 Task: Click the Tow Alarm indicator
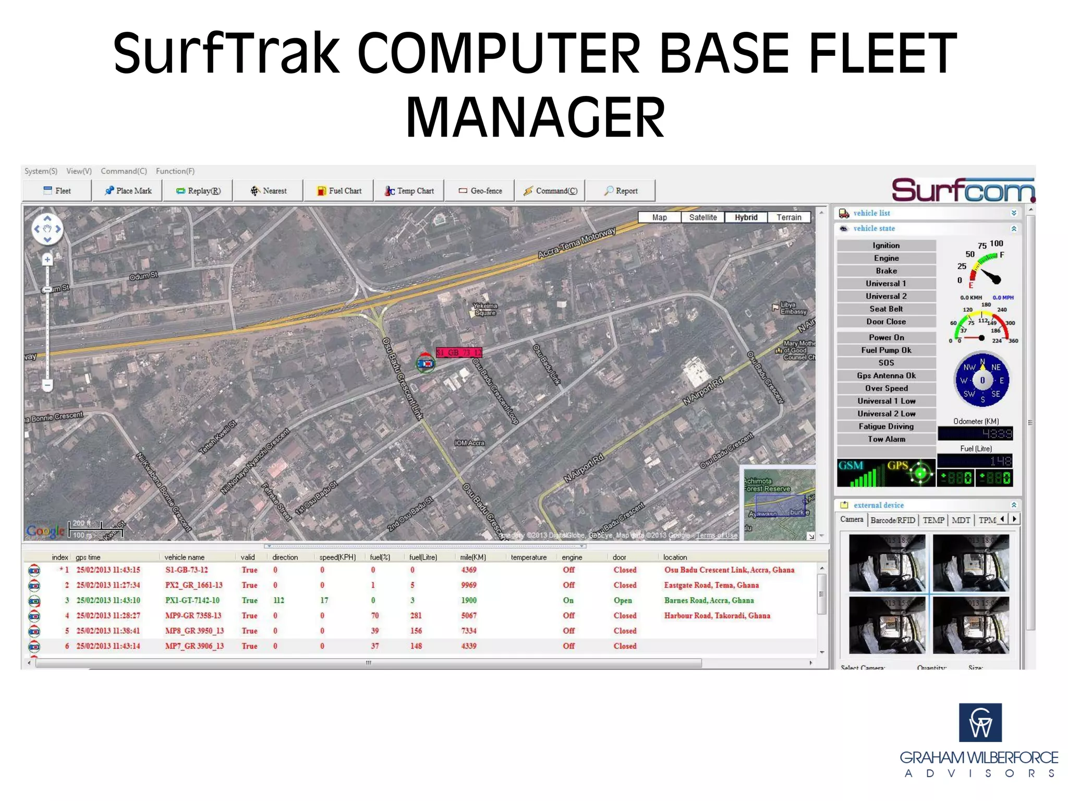(886, 439)
